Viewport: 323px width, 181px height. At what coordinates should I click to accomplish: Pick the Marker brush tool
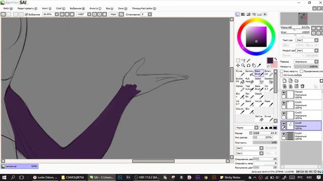[x=240, y=88]
